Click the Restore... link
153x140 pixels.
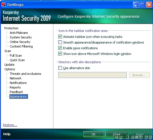(10, 125)
